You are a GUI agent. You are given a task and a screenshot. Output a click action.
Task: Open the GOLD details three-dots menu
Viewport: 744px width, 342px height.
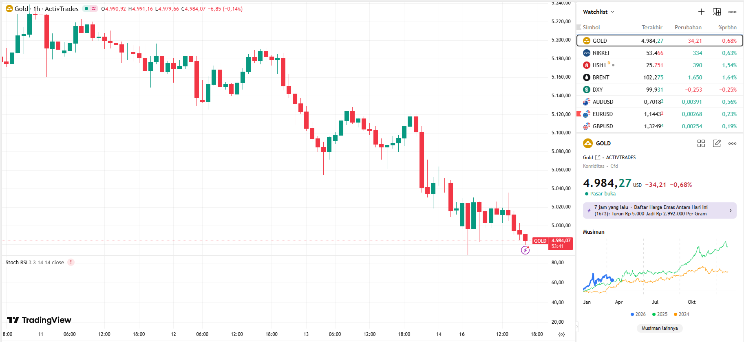pos(732,143)
